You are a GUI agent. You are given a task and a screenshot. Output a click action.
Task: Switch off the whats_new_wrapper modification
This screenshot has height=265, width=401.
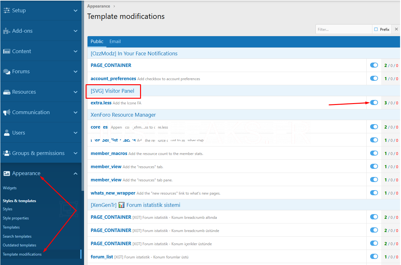[x=374, y=193]
